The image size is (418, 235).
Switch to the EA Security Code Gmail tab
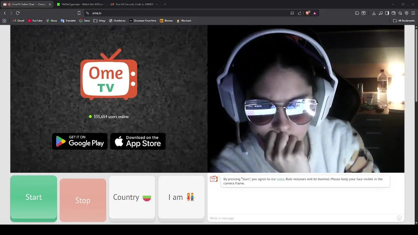click(x=134, y=4)
